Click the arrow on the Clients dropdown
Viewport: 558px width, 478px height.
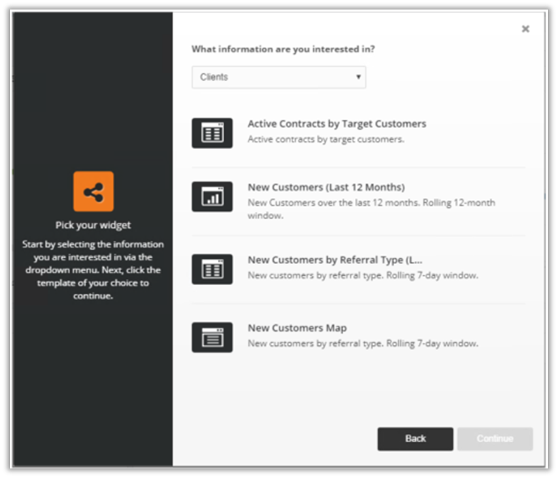[358, 78]
